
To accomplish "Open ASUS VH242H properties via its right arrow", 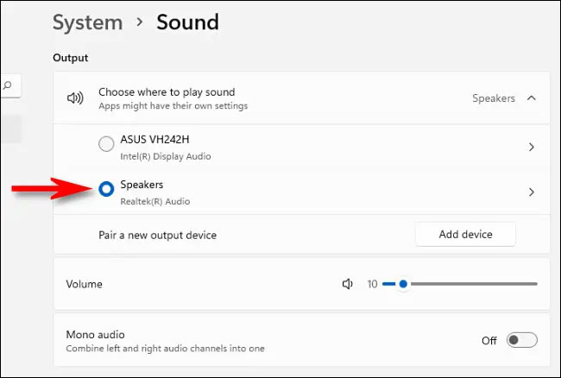I will click(531, 148).
